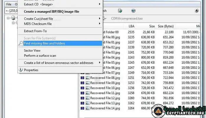Open the File menu
The image size is (206, 118).
click(9, 4)
